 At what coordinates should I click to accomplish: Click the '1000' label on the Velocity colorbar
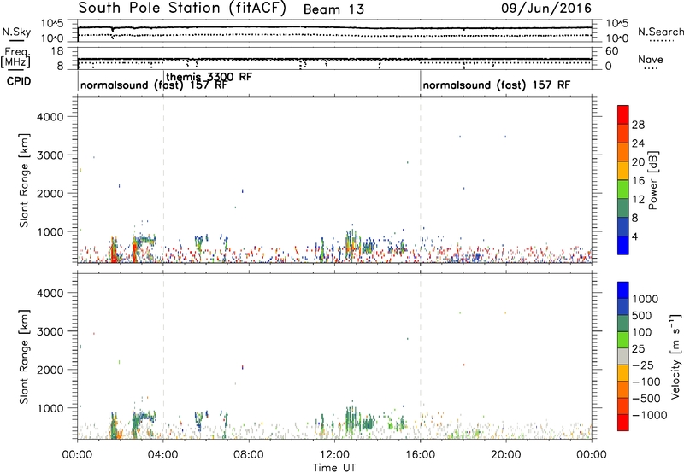click(x=646, y=299)
